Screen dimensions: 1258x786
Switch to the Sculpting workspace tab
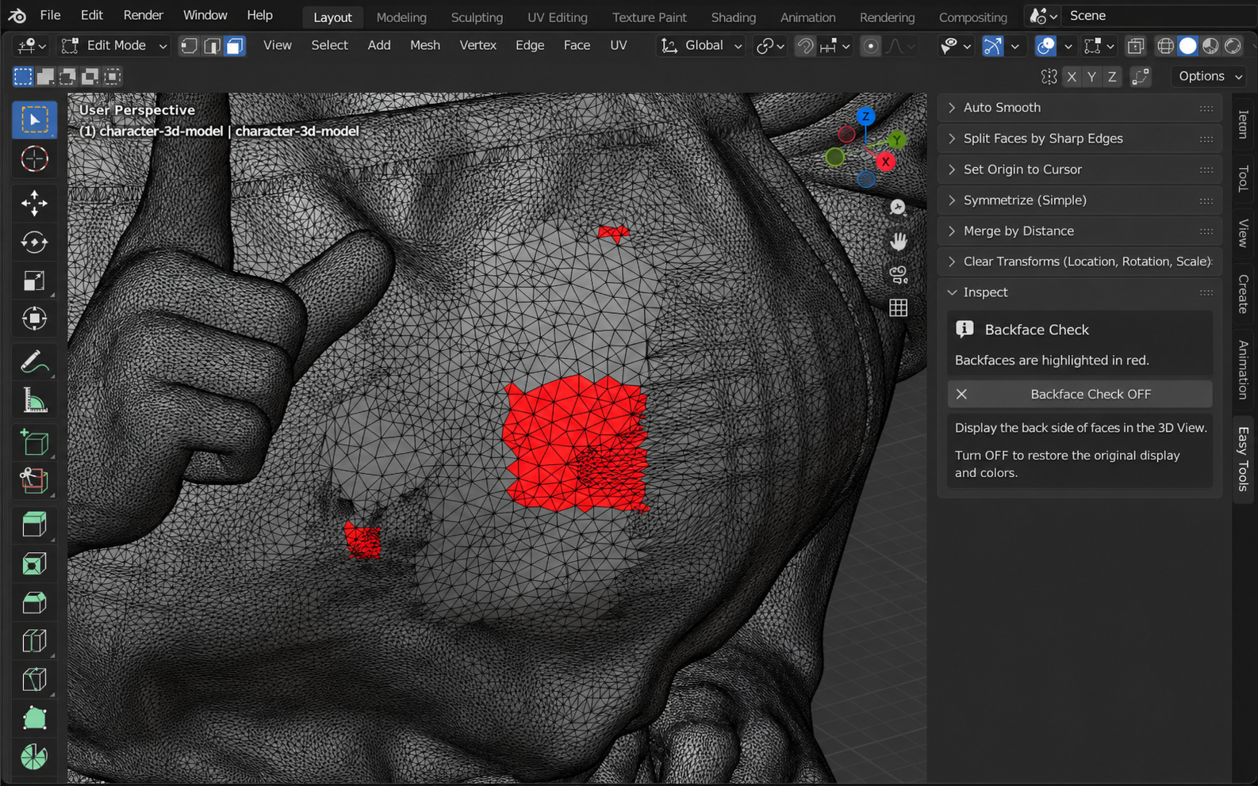(477, 17)
